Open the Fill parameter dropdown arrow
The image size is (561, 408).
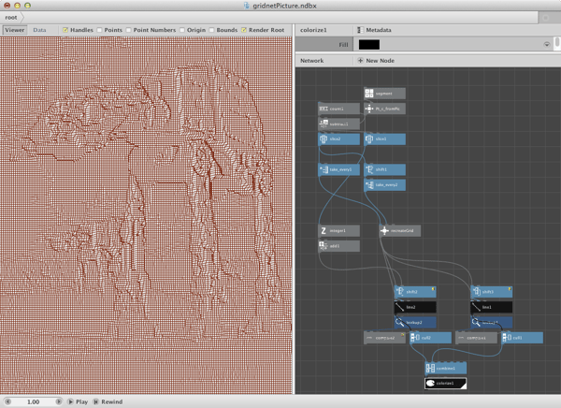click(547, 44)
